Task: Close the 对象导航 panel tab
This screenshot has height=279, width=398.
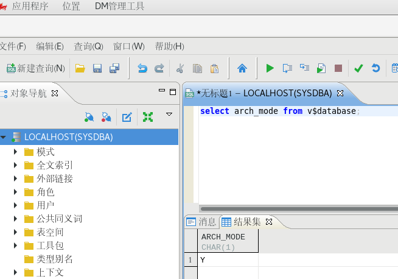Action: pos(55,93)
